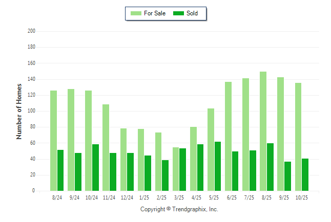
Task: Click the 10/25 x-axis label
Action: (x=301, y=197)
